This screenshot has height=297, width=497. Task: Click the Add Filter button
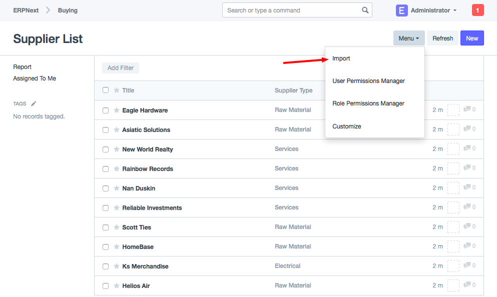pyautogui.click(x=121, y=68)
